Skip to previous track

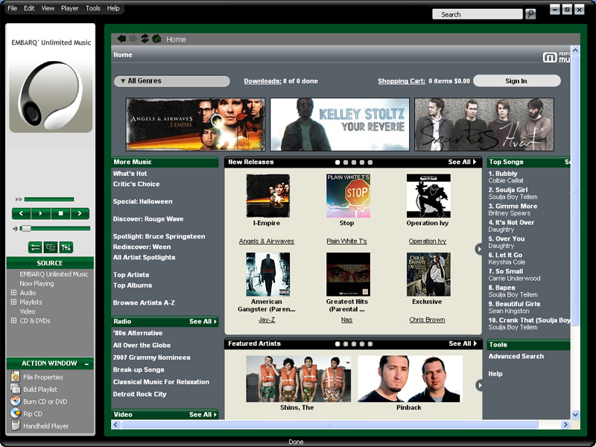tap(22, 214)
